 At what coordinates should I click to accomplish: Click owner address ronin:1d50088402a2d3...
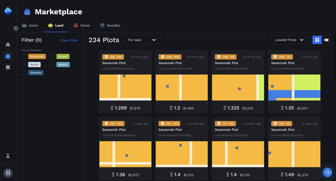(x=120, y=68)
